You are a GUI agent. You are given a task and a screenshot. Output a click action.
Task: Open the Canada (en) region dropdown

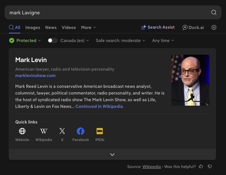75,40
